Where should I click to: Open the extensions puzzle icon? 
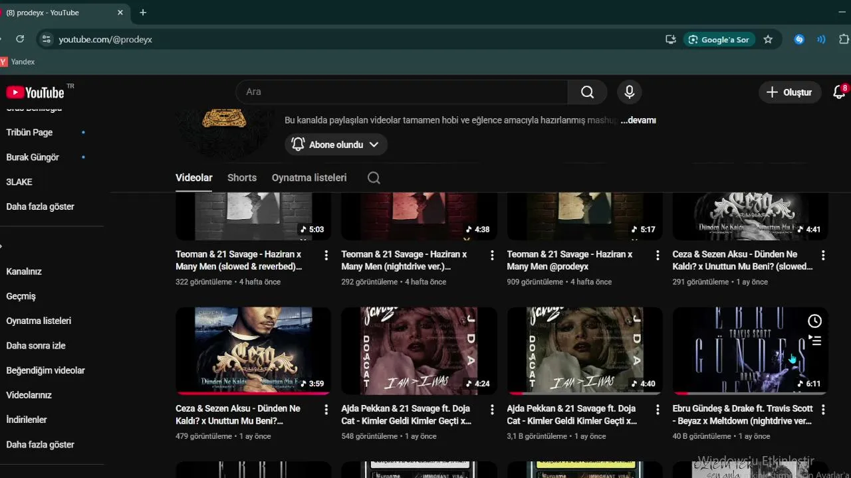(844, 39)
